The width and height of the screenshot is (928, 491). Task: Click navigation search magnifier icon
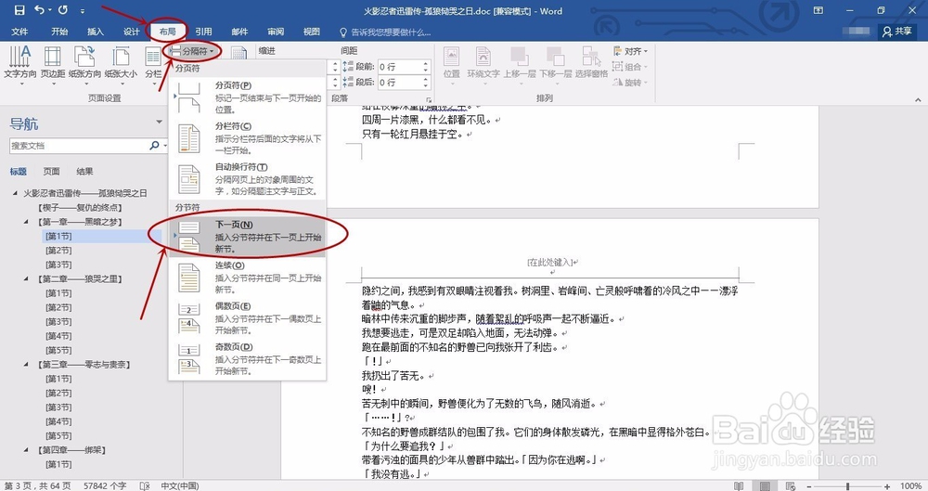pos(154,145)
